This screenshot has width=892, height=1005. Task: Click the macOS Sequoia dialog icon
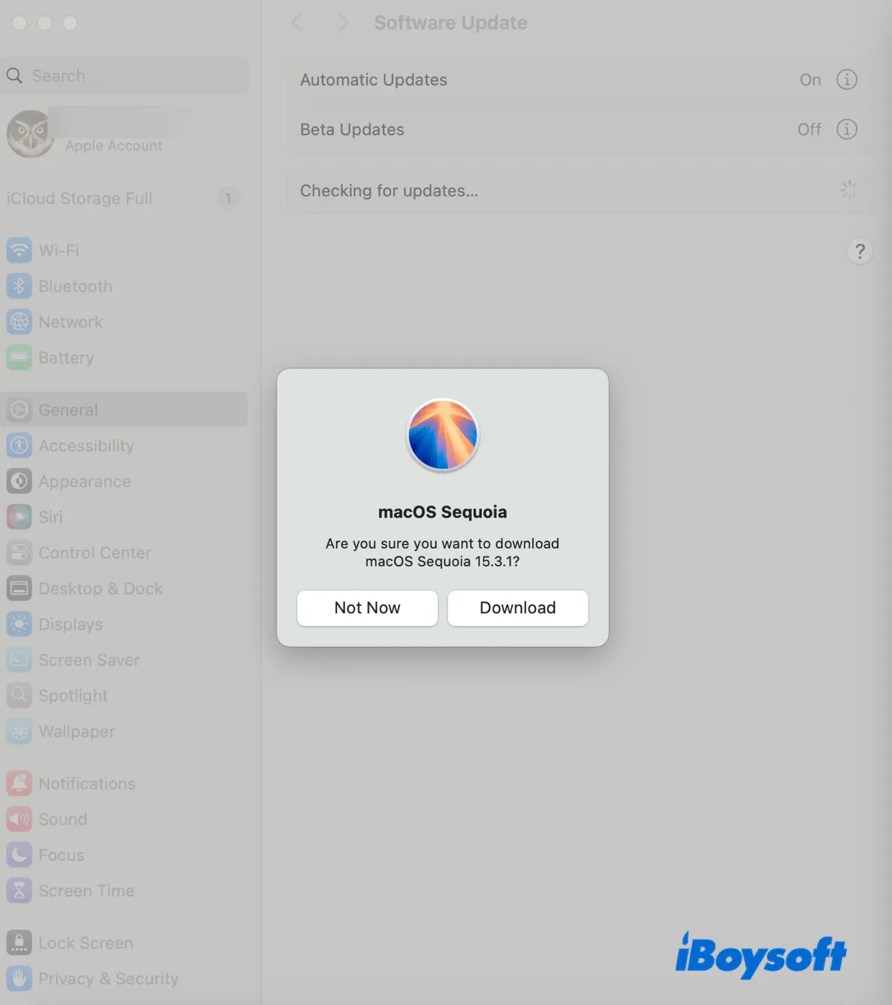[x=443, y=435]
